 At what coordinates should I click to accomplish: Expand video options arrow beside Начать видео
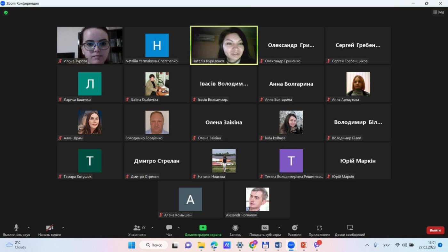[x=63, y=228]
